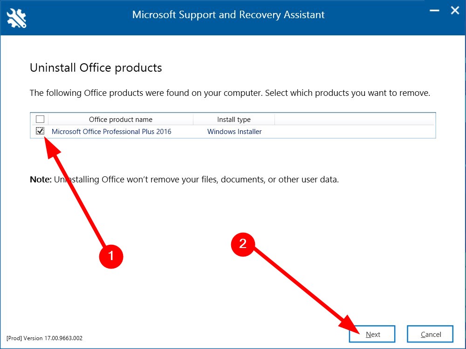This screenshot has height=349, width=466.
Task: Click the bold Note label text
Action: click(41, 179)
